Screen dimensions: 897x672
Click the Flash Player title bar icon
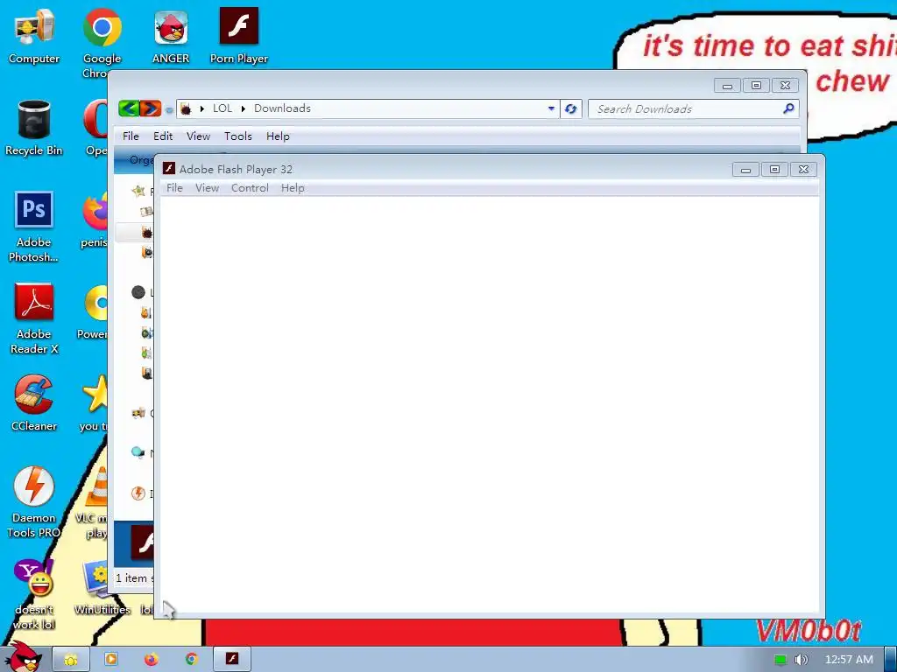169,168
